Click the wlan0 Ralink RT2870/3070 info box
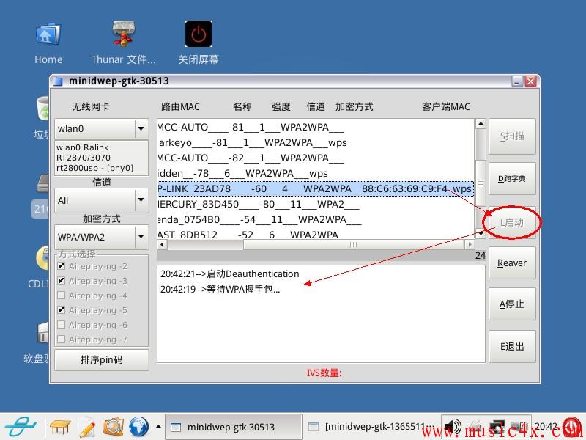586x440 pixels. (x=102, y=158)
